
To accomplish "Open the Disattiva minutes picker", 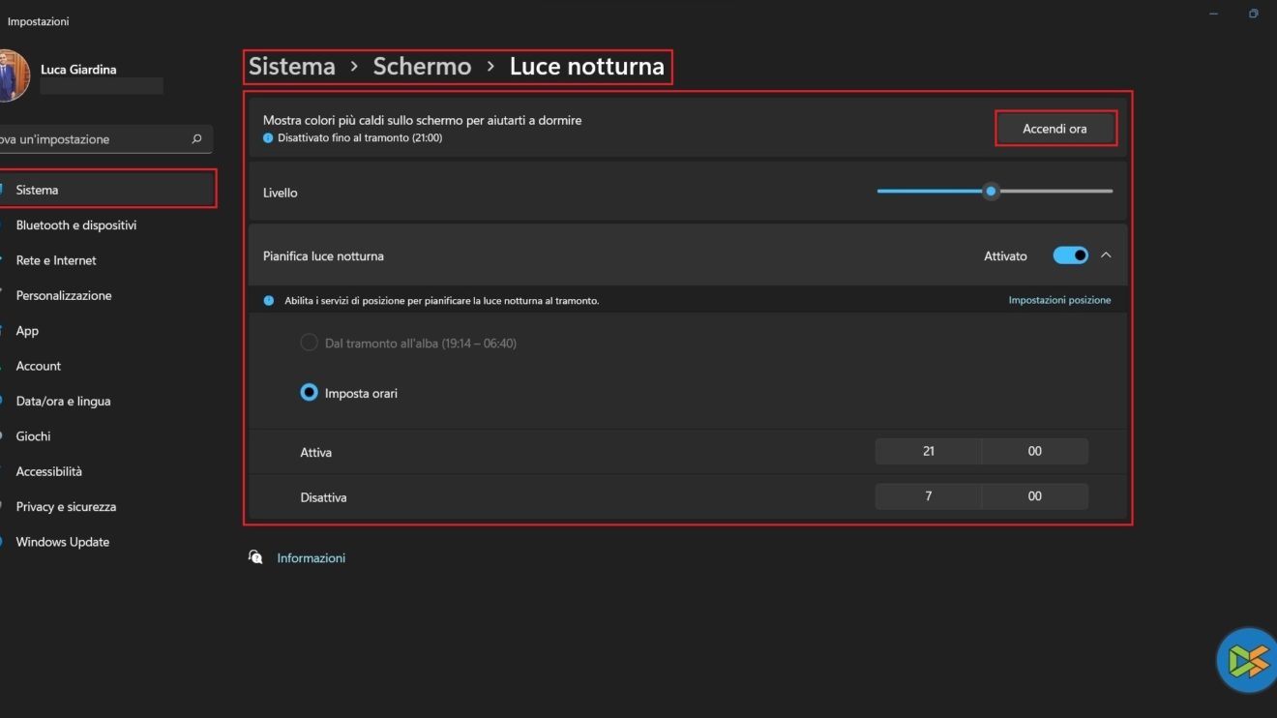I will (1034, 496).
